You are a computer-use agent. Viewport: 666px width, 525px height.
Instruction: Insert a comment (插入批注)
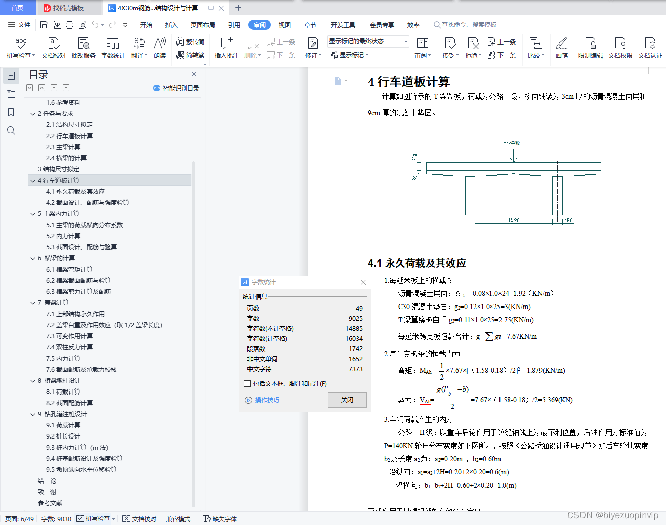tap(227, 48)
